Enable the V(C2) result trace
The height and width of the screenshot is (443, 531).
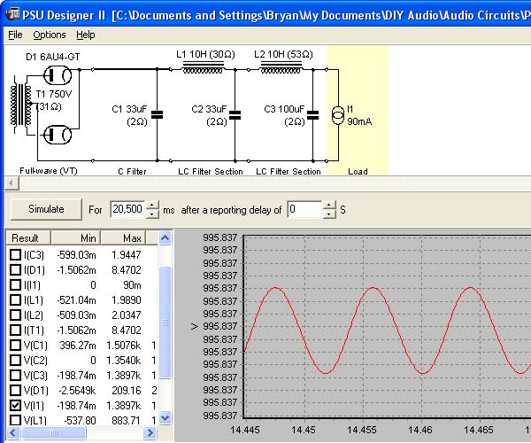coord(15,360)
